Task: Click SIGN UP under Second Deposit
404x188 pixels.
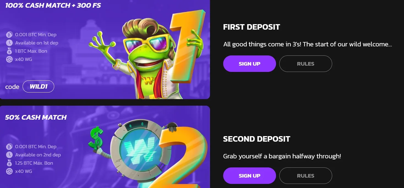Action: click(249, 176)
